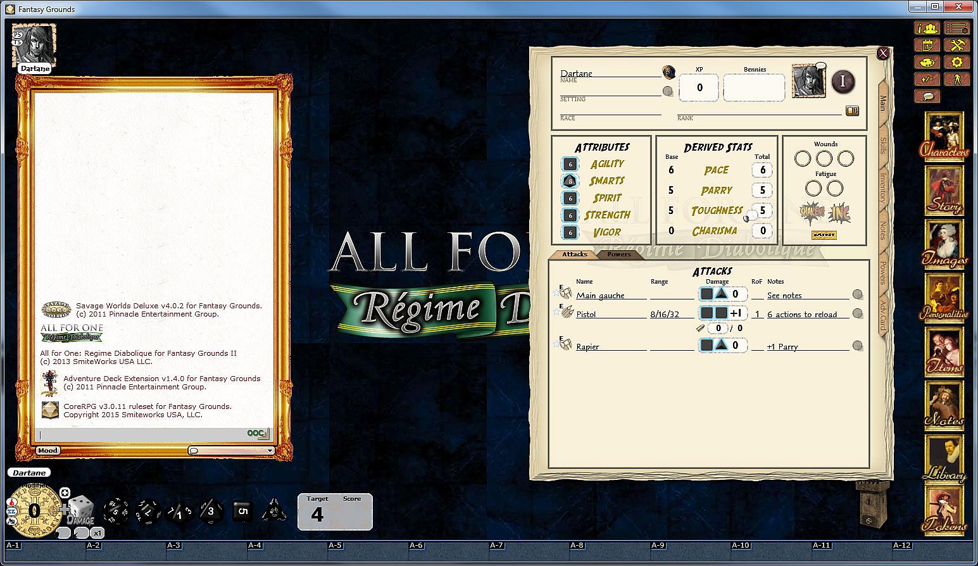Pick the black d12 die
The image size is (978, 566).
pos(148,511)
